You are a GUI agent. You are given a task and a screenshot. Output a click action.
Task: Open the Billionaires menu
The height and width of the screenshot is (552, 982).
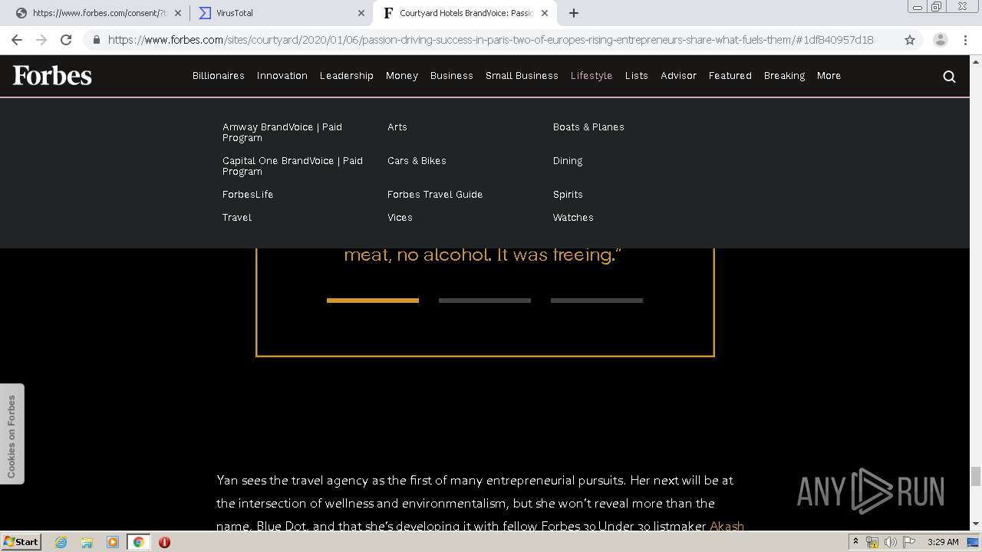pyautogui.click(x=219, y=76)
